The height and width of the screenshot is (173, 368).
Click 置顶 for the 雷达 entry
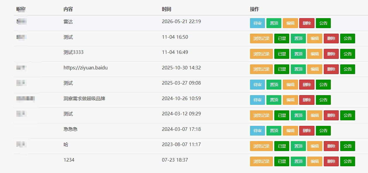tap(274, 23)
